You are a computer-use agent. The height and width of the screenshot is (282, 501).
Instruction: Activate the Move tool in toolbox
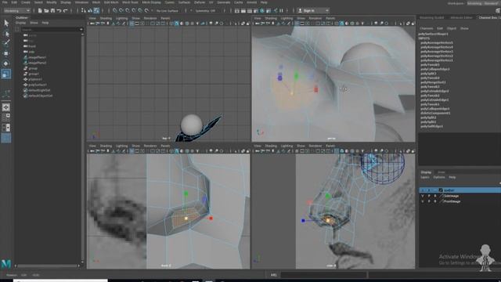point(6,53)
